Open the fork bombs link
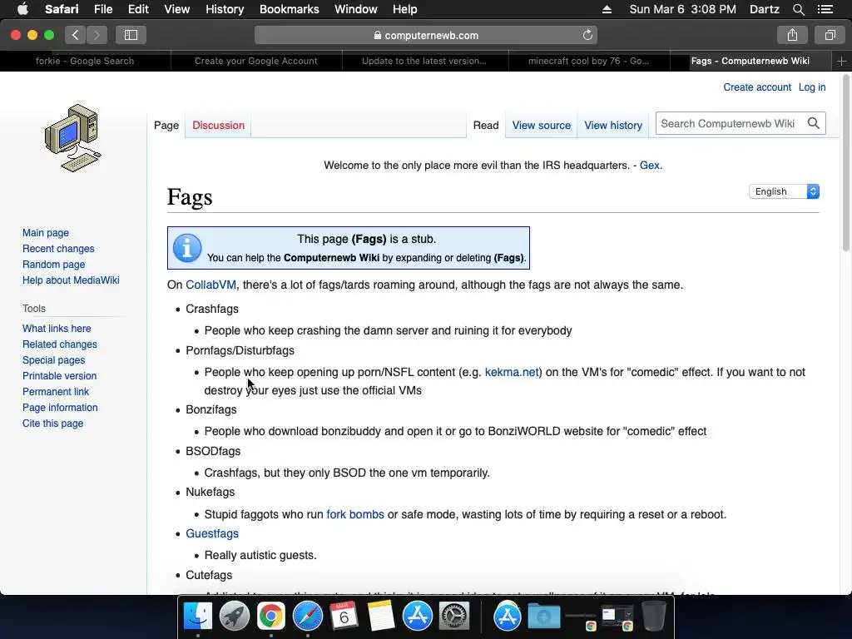This screenshot has width=852, height=639. pyautogui.click(x=355, y=514)
